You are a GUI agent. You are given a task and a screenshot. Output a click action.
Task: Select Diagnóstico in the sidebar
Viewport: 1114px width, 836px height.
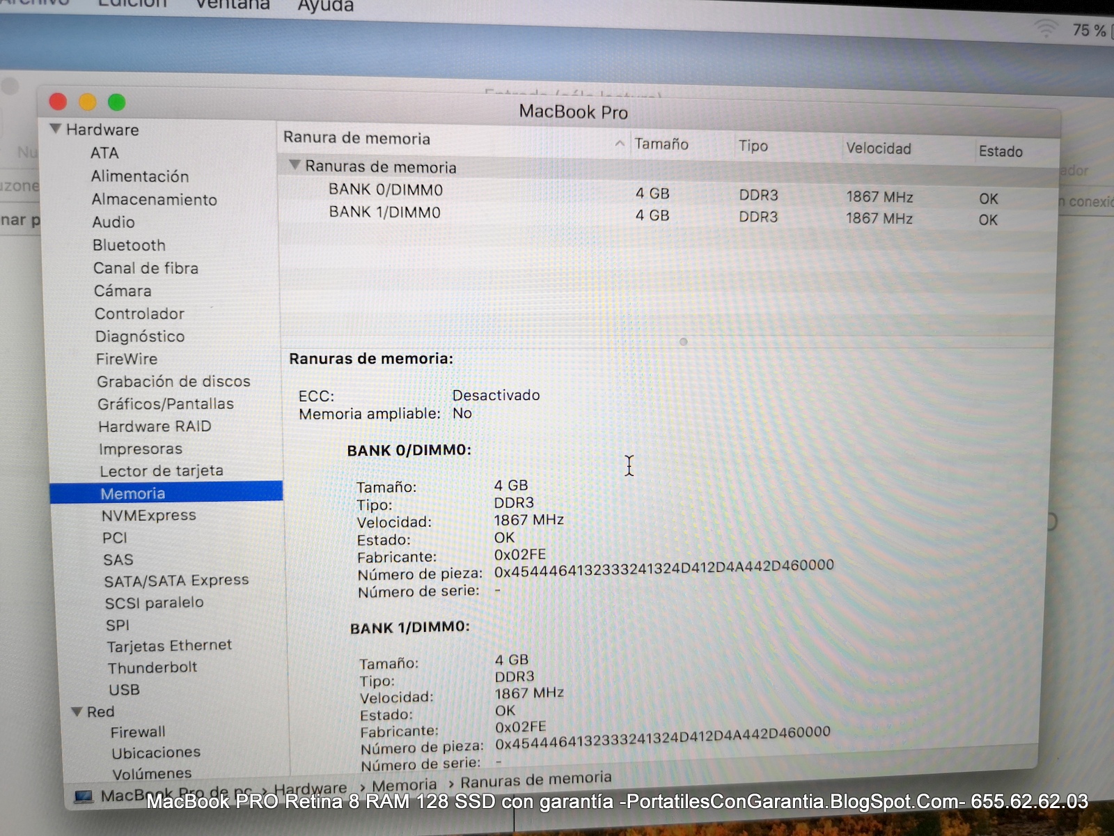point(140,336)
